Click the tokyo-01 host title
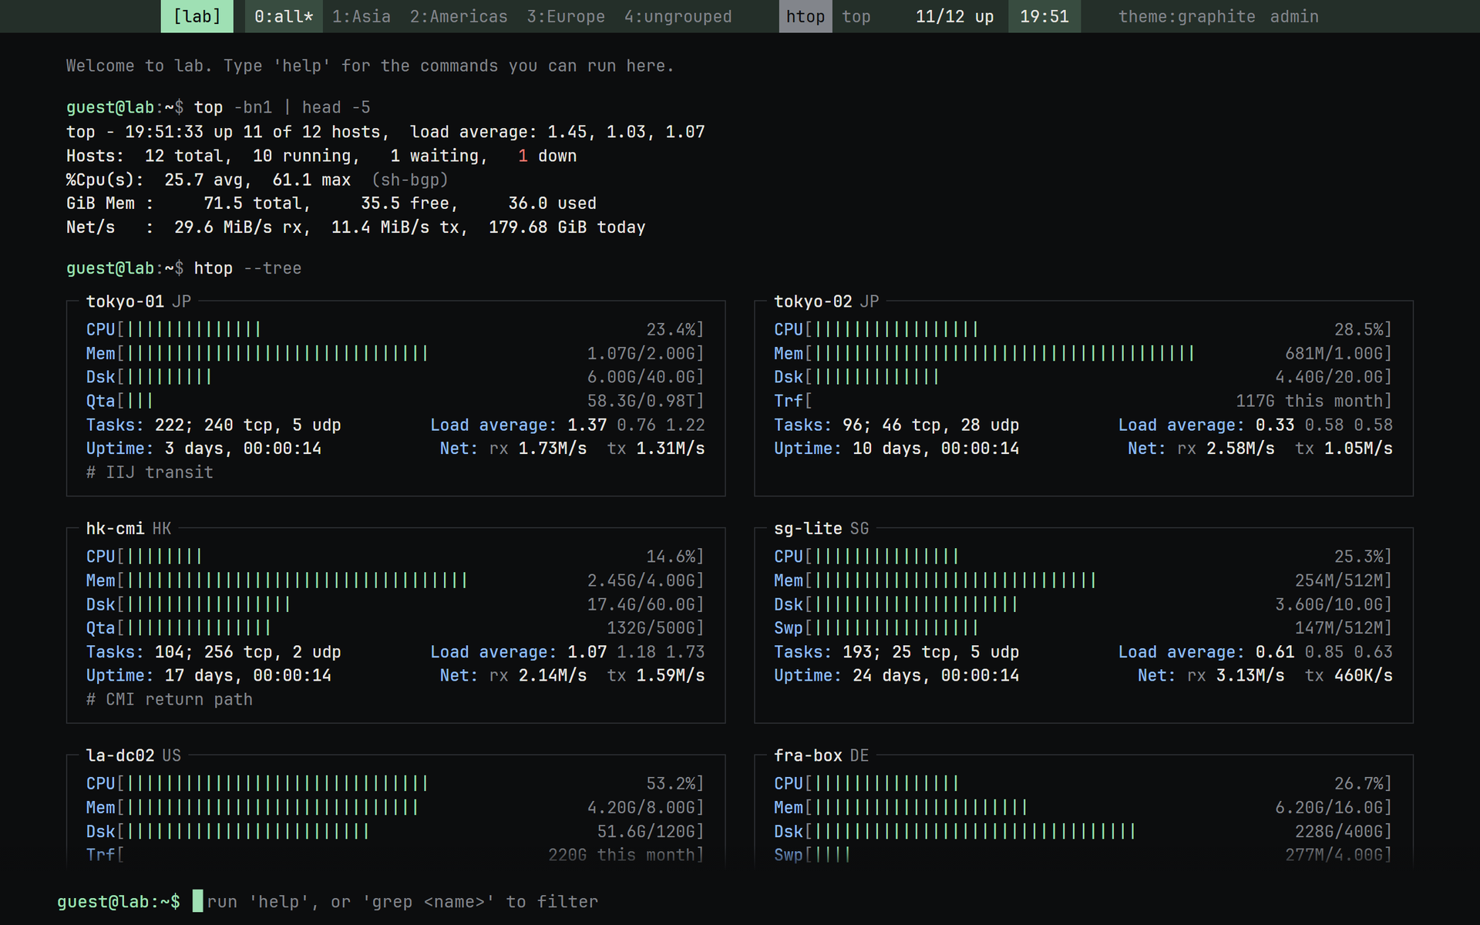The width and height of the screenshot is (1480, 925). pyautogui.click(x=125, y=301)
